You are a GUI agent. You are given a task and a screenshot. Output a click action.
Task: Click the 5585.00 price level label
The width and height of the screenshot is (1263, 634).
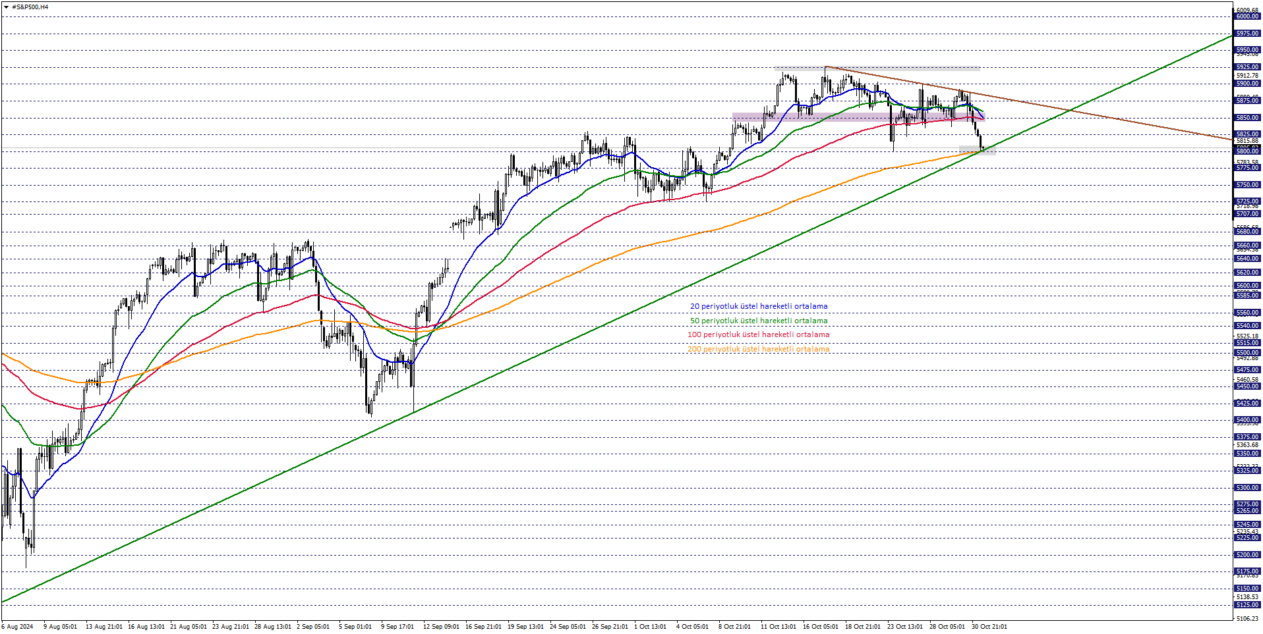tap(1247, 296)
